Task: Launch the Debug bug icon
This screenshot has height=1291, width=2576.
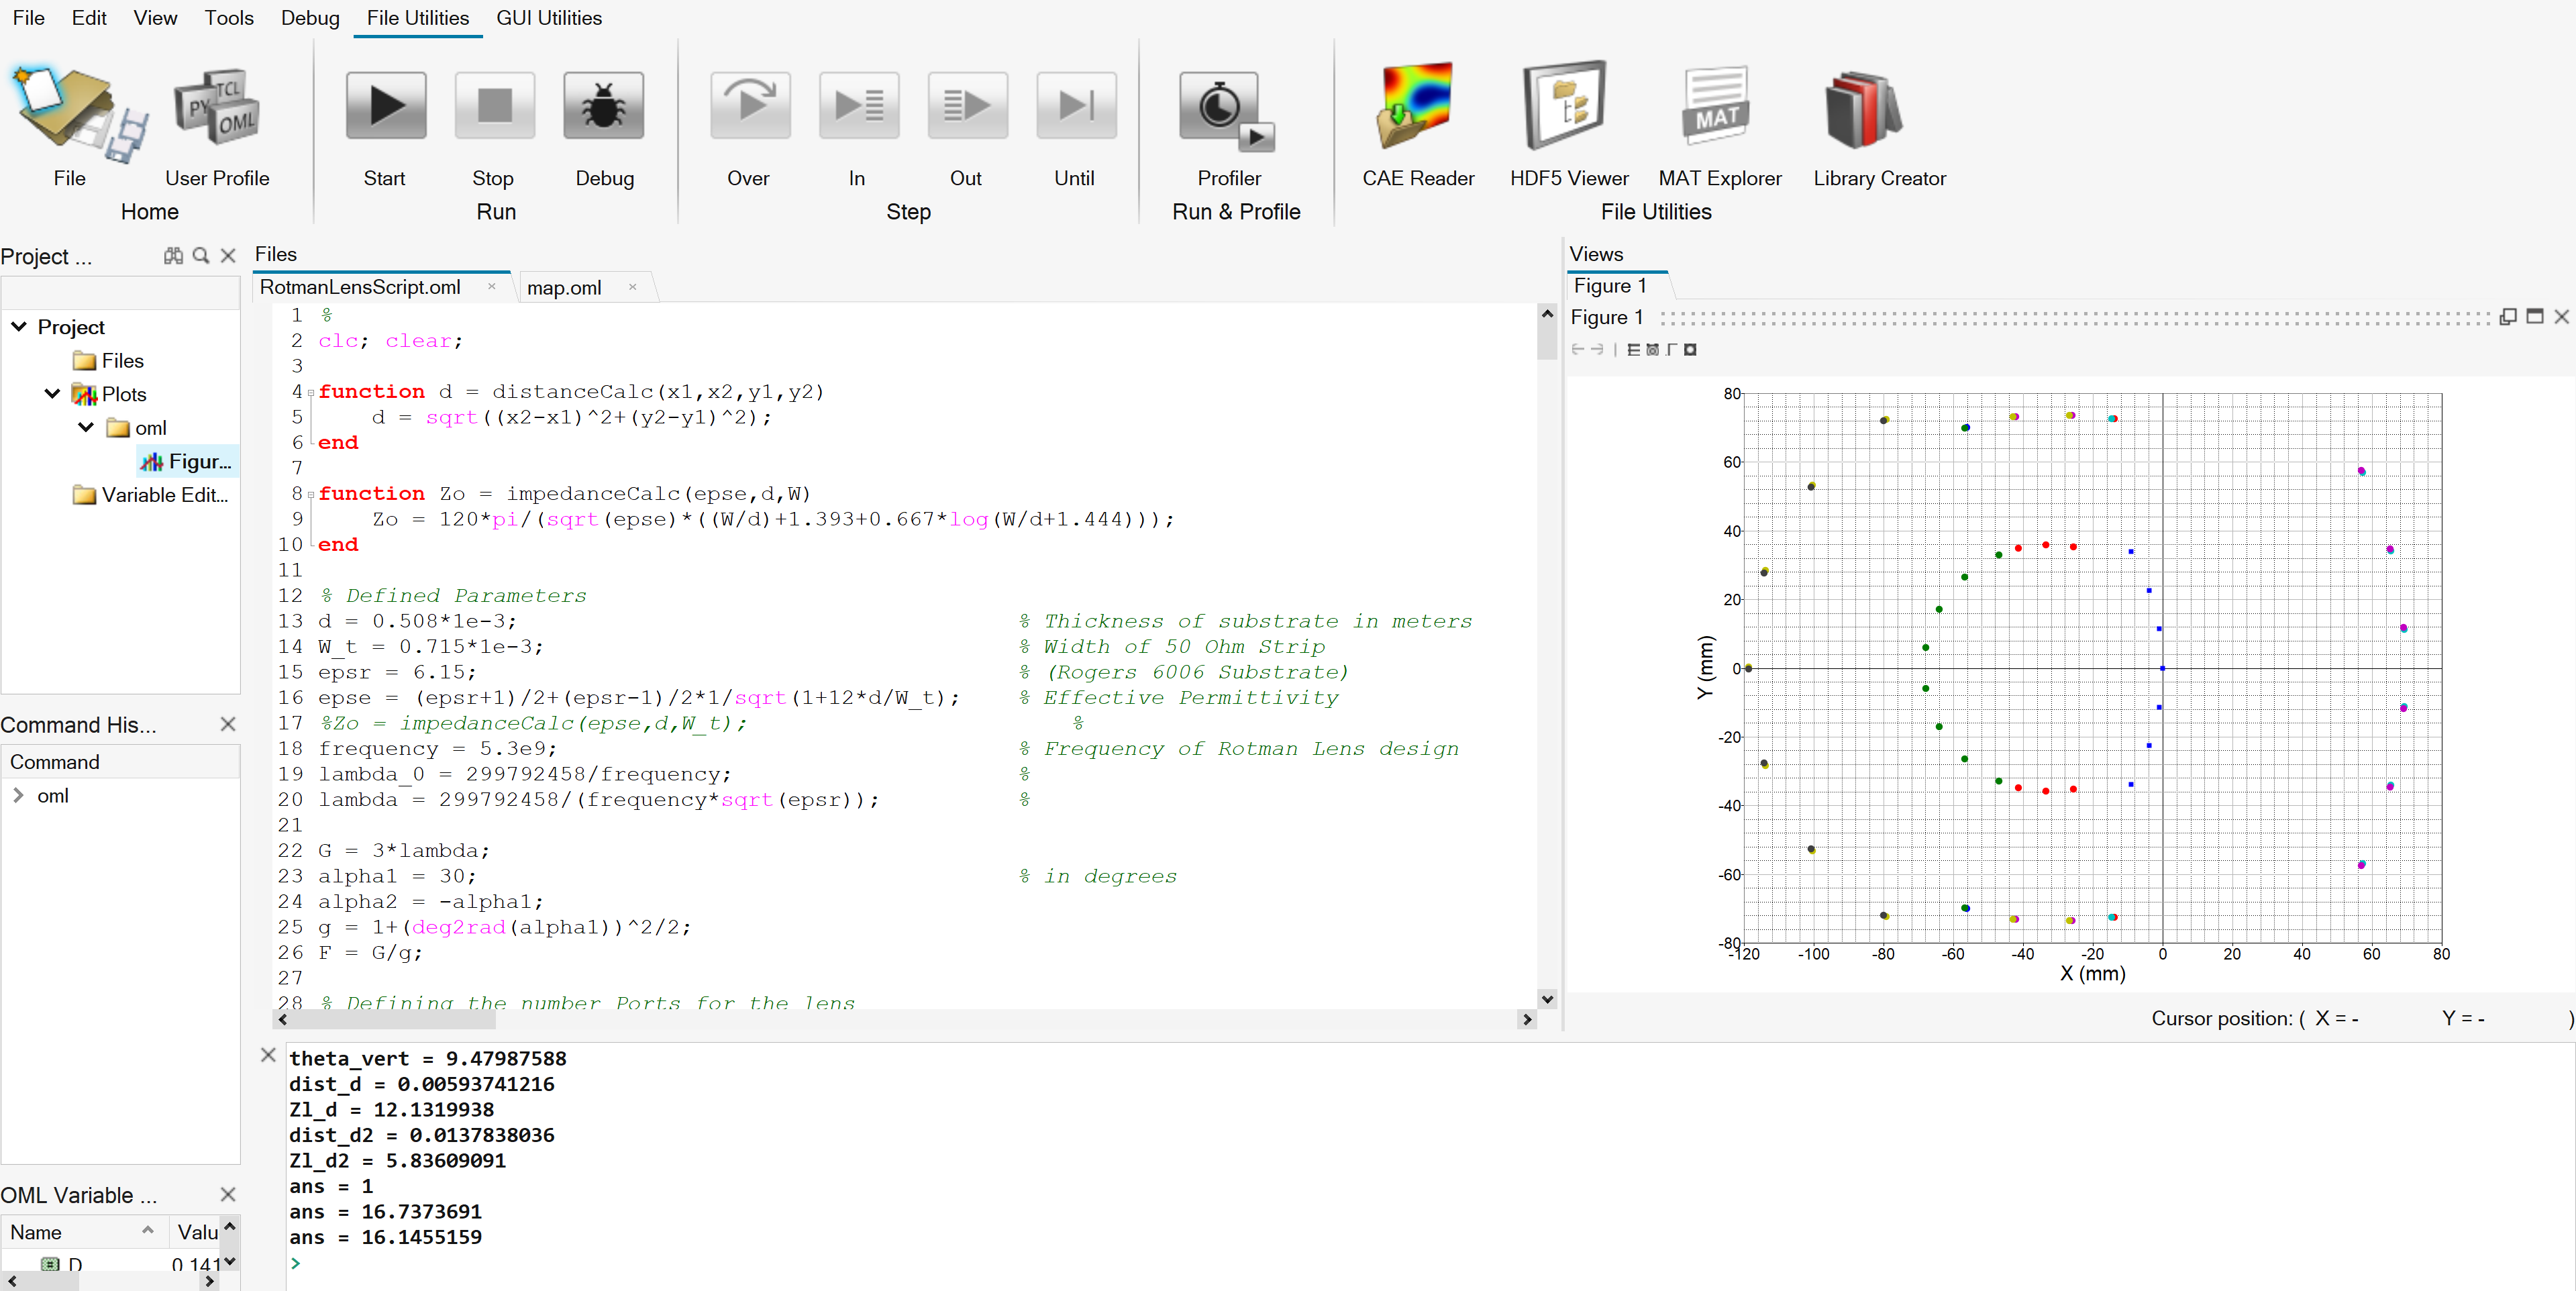Action: [603, 106]
